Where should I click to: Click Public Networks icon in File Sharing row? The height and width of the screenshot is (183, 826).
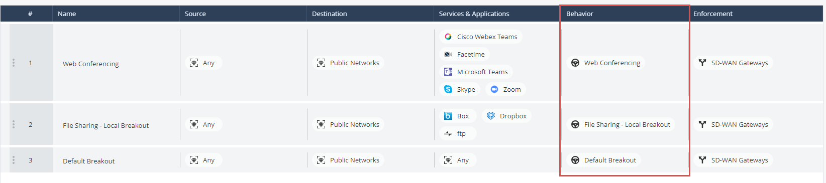pyautogui.click(x=321, y=124)
